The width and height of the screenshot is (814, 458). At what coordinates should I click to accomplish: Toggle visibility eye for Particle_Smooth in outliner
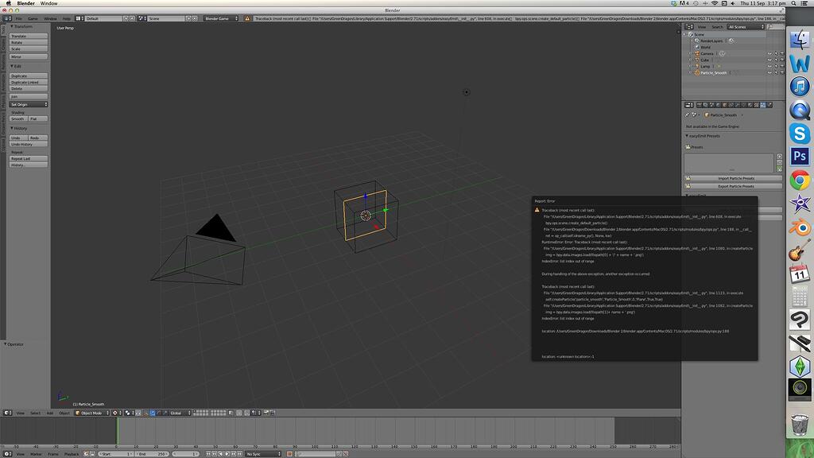769,72
